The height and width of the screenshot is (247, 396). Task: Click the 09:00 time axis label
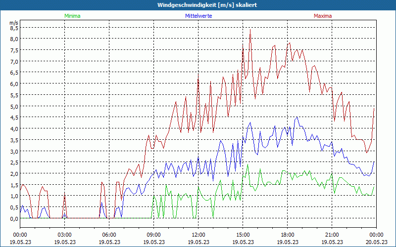(x=154, y=235)
